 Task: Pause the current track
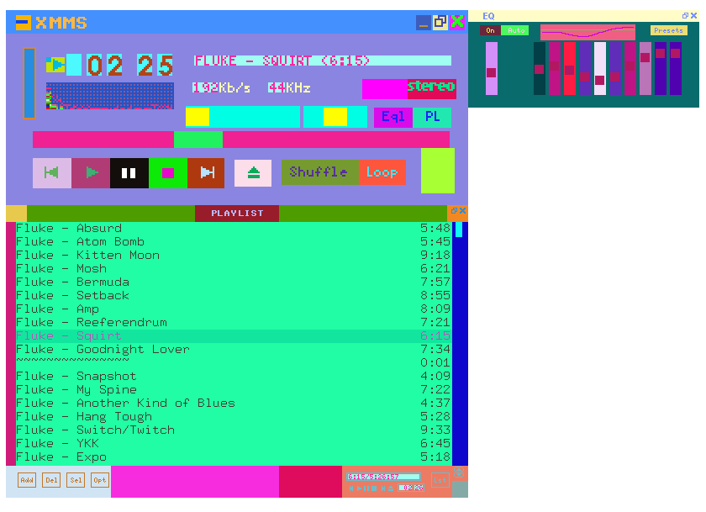tap(129, 172)
